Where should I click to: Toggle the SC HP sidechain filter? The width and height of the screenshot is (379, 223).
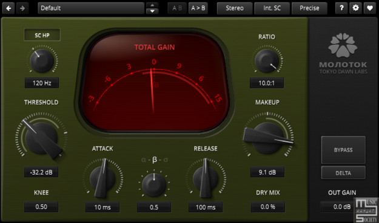(x=42, y=35)
